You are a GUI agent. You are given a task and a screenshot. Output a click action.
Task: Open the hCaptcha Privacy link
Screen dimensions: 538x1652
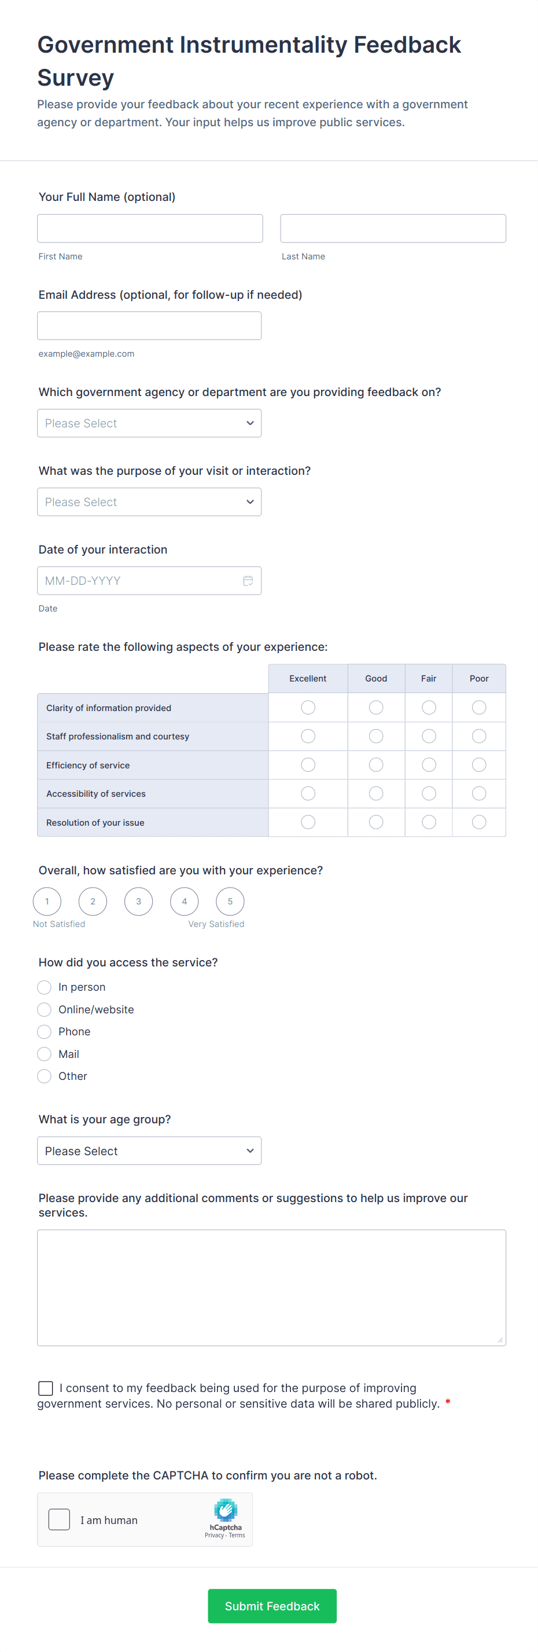216,1534
